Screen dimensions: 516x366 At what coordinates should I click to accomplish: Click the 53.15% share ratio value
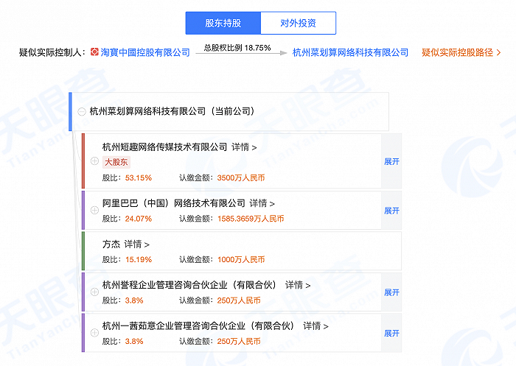pyautogui.click(x=139, y=178)
